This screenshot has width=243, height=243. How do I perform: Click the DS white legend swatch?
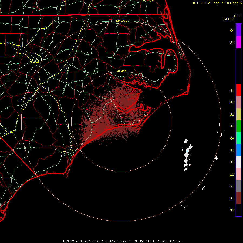[x=238, y=162]
